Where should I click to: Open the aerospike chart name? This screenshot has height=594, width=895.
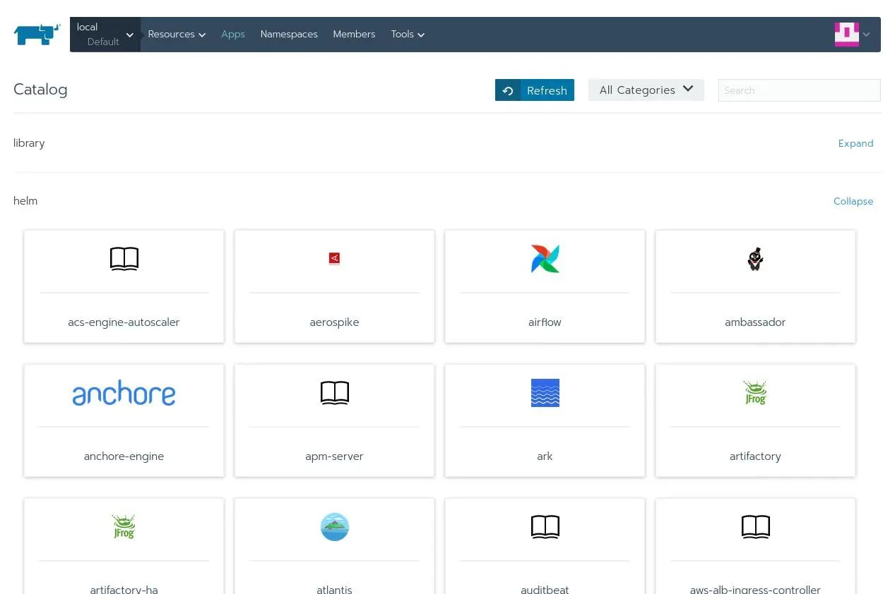pyautogui.click(x=335, y=322)
